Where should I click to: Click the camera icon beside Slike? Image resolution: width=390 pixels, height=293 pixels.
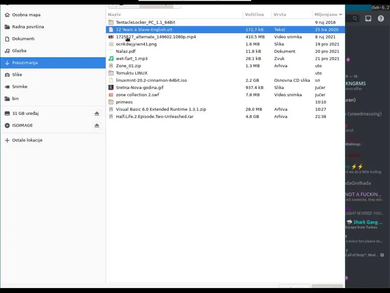[x=7, y=74]
